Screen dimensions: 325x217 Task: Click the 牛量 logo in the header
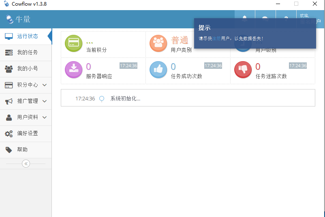(19, 19)
